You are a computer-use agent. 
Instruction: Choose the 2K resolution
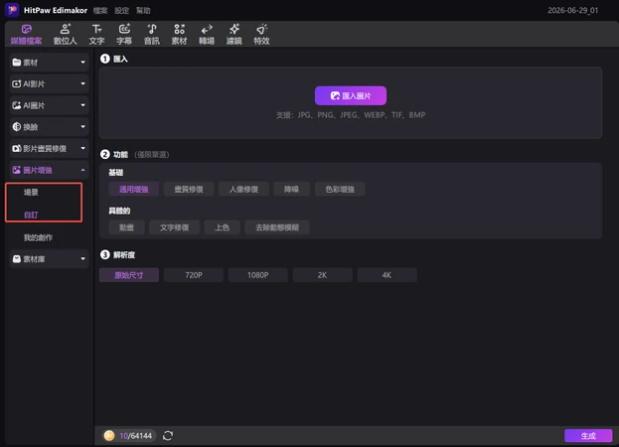tap(322, 275)
